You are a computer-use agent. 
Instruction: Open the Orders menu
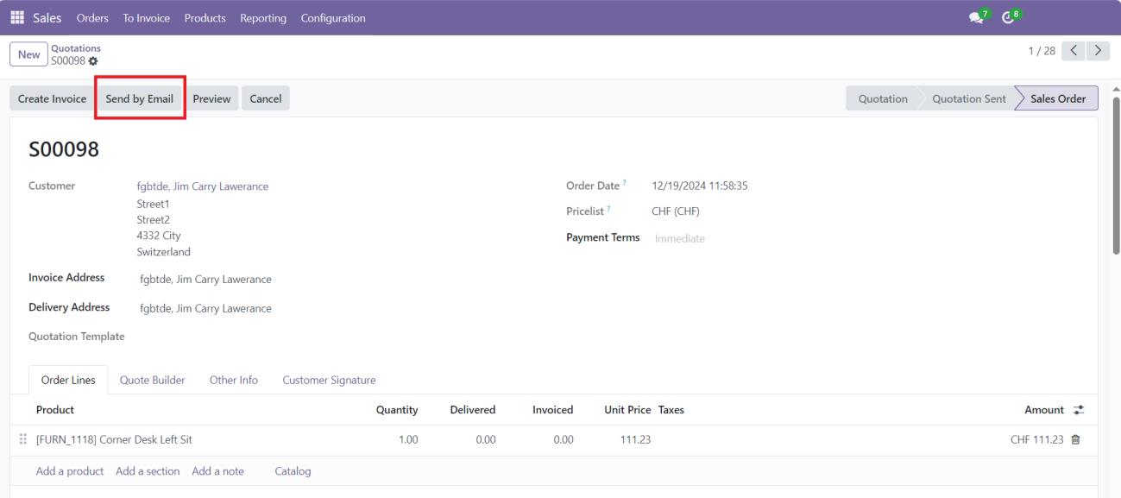(92, 18)
